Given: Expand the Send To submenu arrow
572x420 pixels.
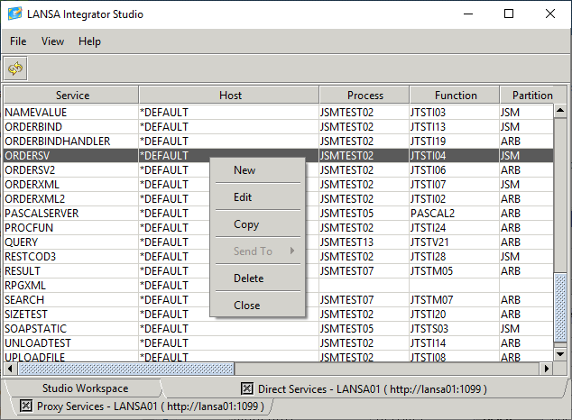Looking at the screenshot, I should [292, 251].
